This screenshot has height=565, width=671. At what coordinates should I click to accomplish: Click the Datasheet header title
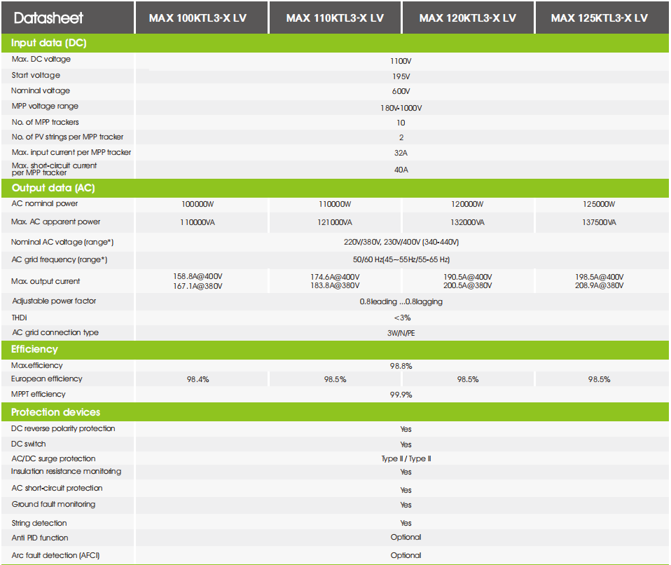point(48,18)
